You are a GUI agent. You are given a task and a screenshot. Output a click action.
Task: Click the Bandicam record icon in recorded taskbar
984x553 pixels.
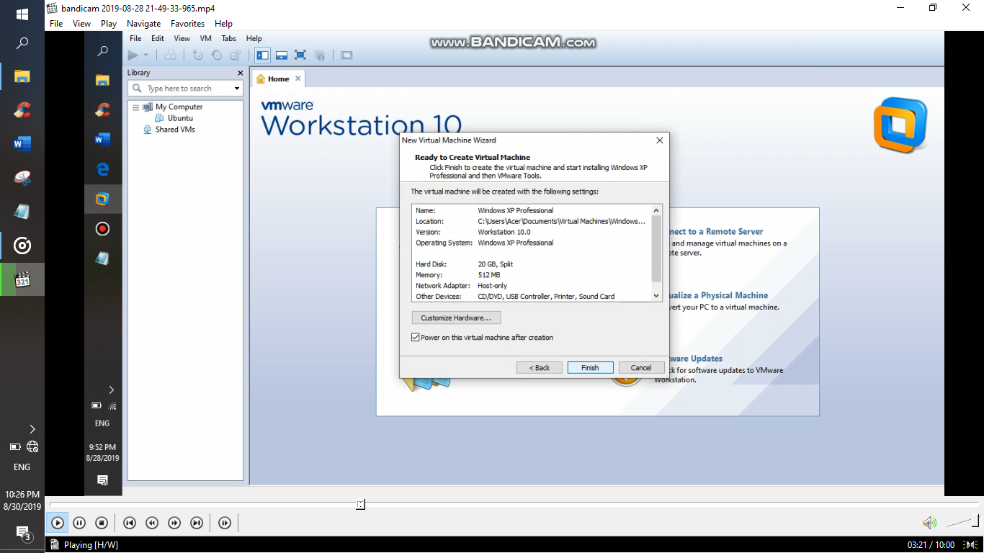[102, 229]
